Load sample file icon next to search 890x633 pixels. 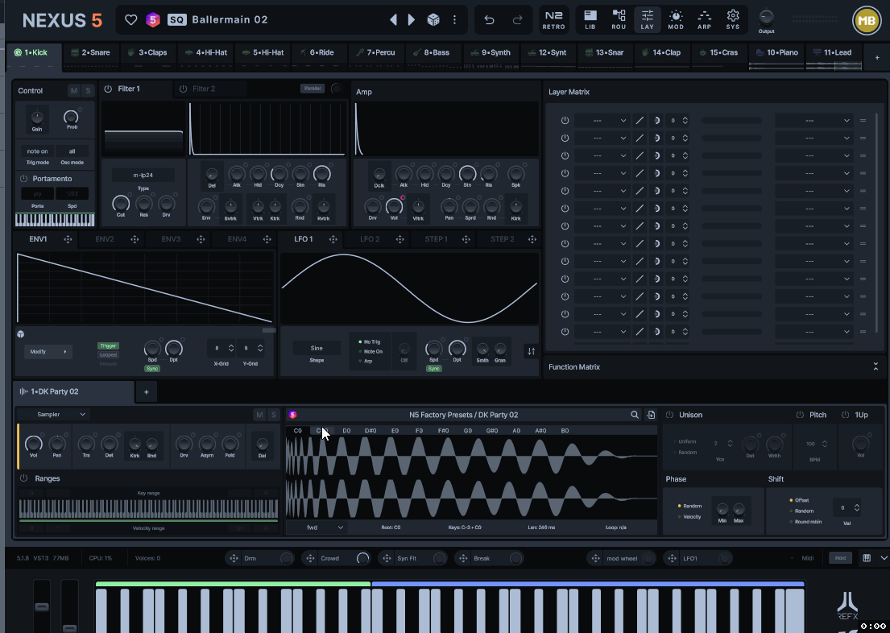pyautogui.click(x=651, y=415)
